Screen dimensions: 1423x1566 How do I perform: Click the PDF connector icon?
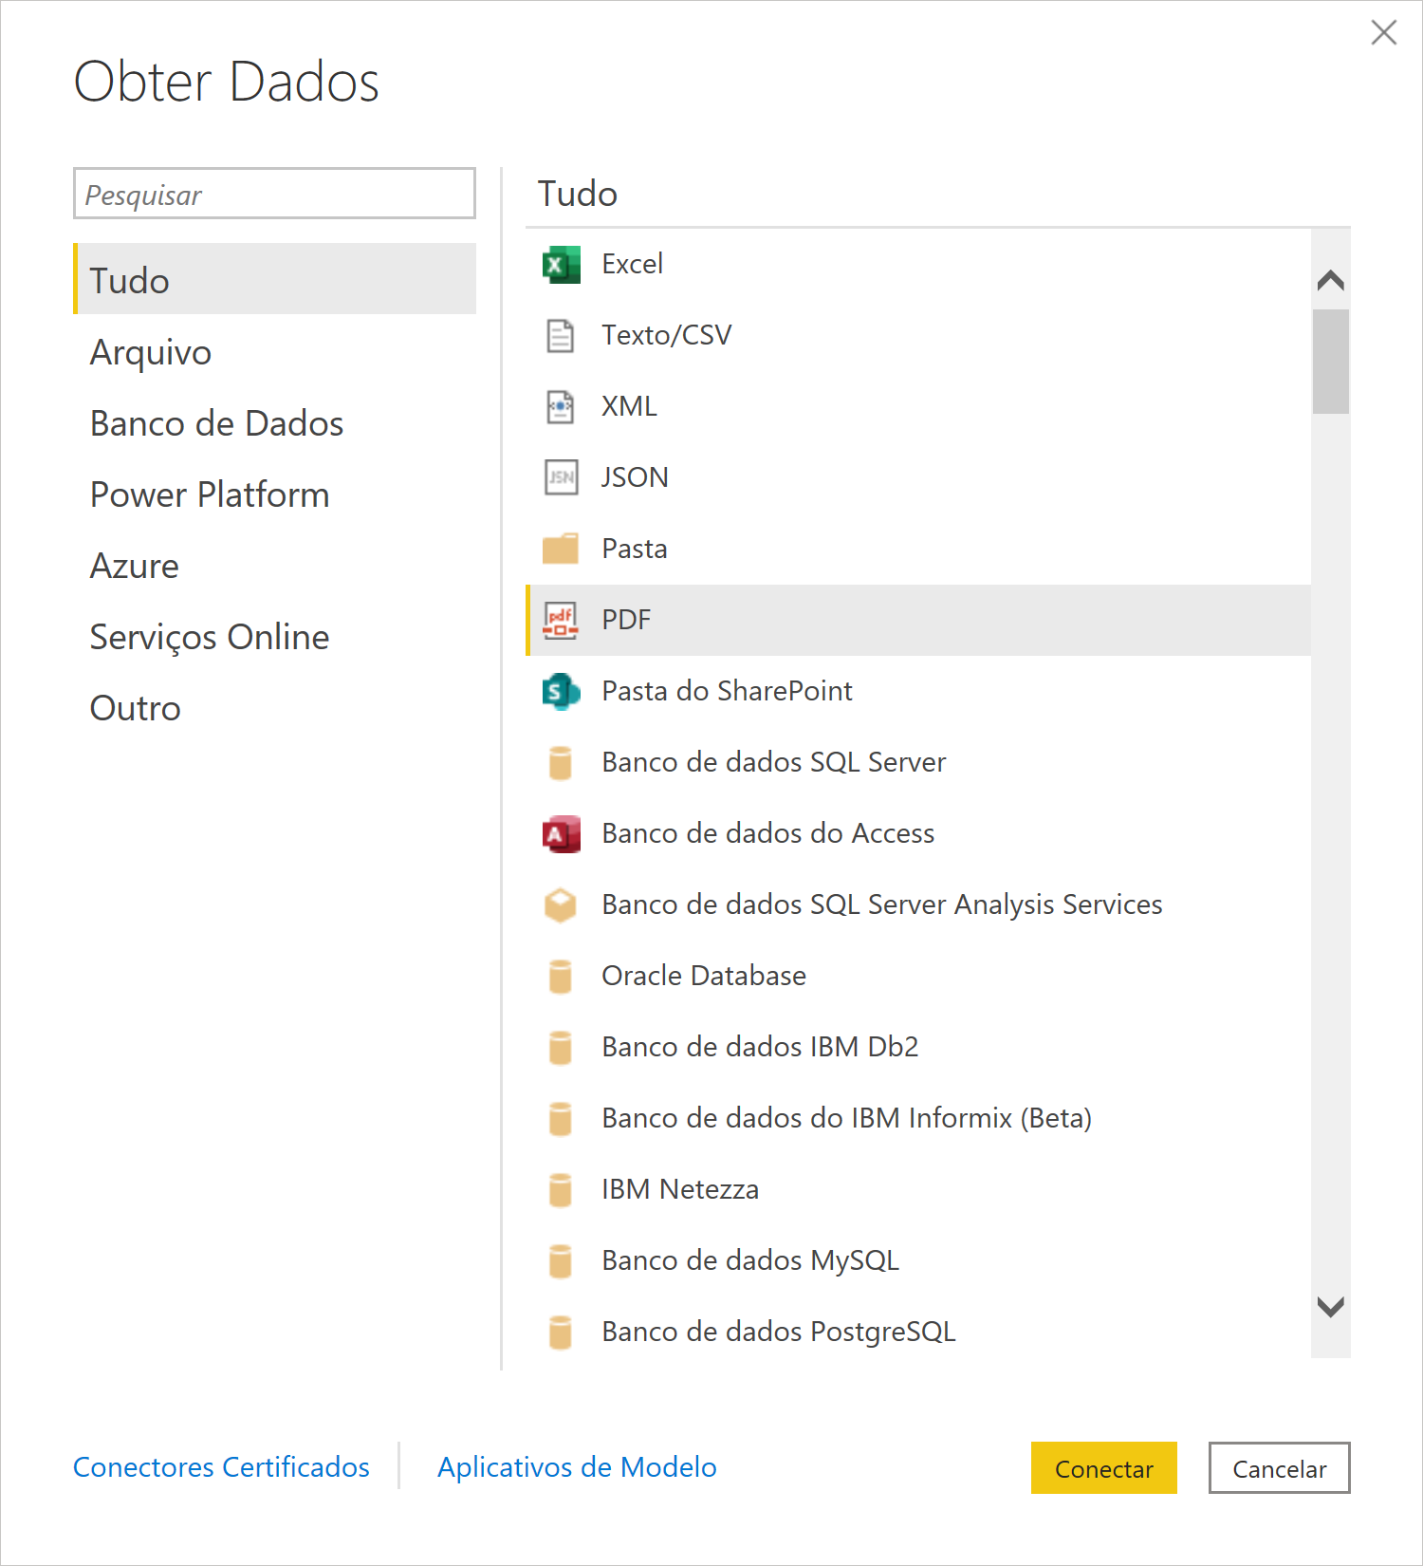(x=561, y=620)
